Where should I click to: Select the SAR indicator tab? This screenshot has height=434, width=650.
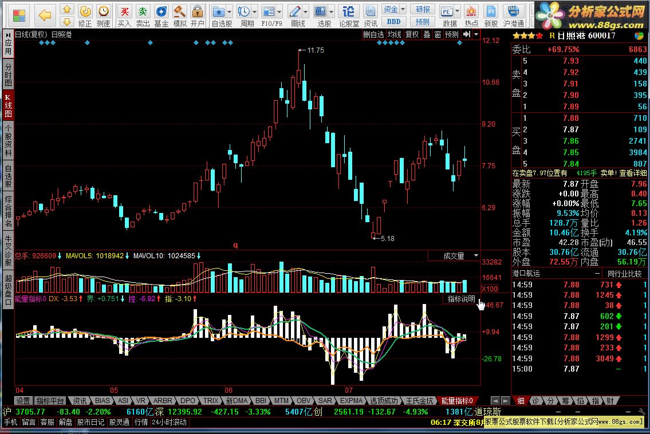pos(325,401)
